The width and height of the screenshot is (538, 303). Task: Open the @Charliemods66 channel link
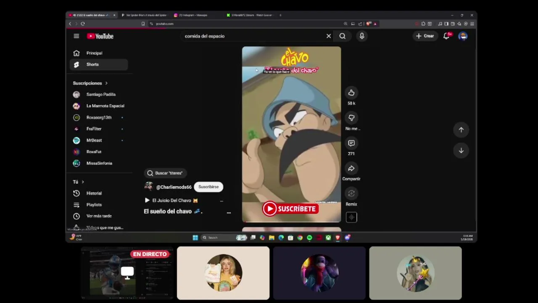coord(174,187)
